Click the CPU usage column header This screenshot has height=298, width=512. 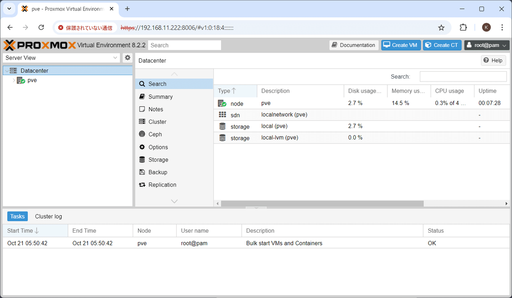click(453, 91)
